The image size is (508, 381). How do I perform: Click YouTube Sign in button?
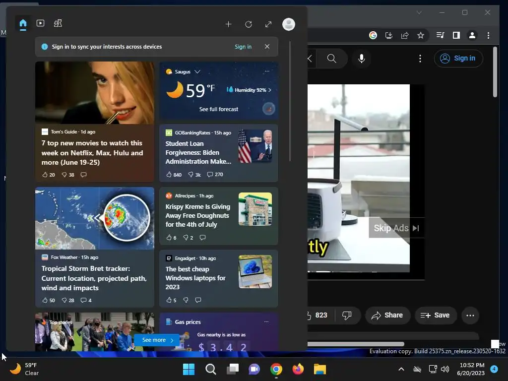[458, 59]
